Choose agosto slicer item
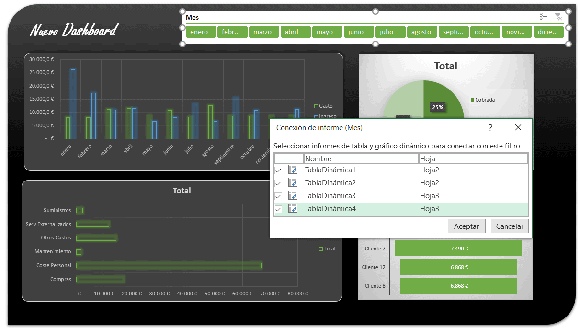 pos(421,32)
